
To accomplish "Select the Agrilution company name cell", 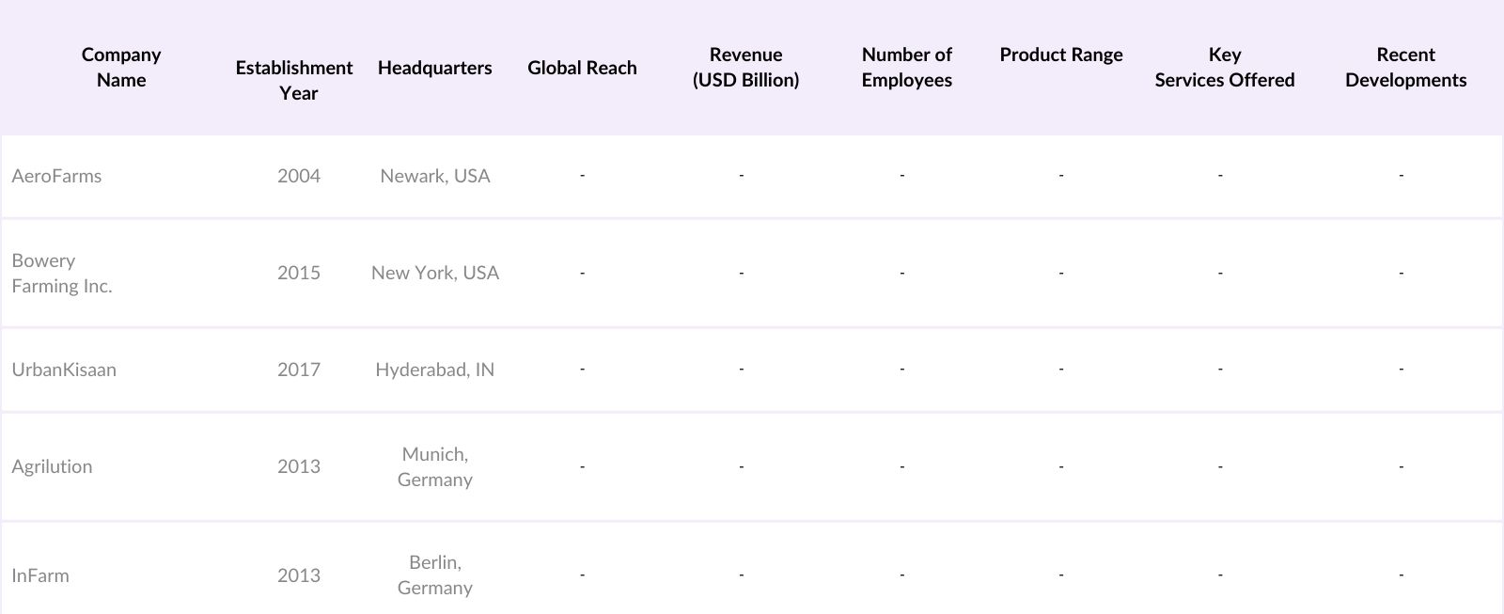I will [x=52, y=466].
